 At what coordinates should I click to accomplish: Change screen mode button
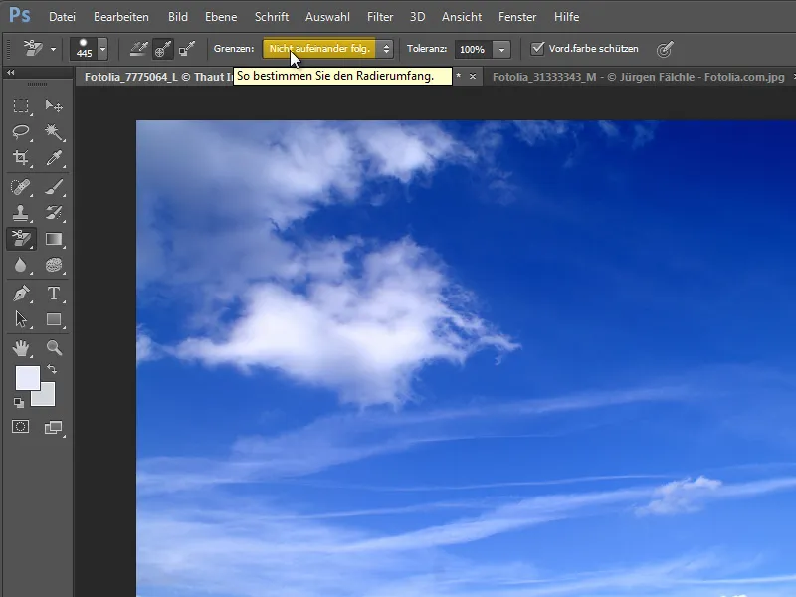(54, 428)
